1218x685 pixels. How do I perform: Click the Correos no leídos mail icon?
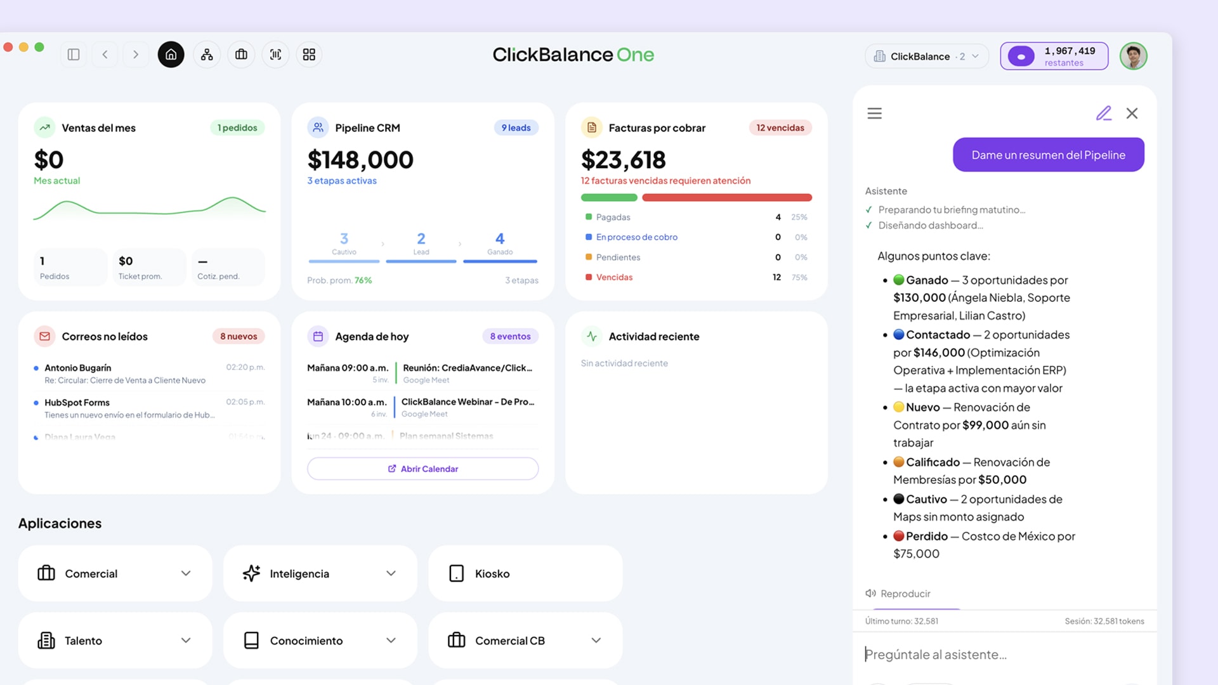44,336
